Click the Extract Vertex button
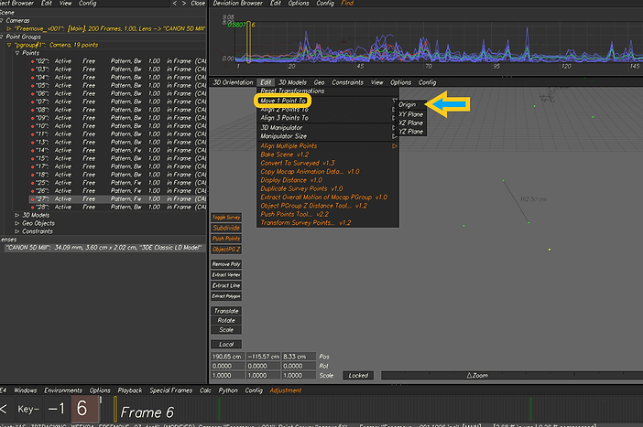643x427 pixels. pyautogui.click(x=226, y=275)
